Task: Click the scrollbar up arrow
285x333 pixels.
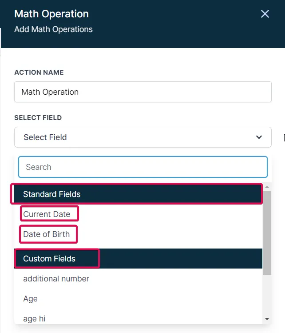Action: pyautogui.click(x=267, y=188)
